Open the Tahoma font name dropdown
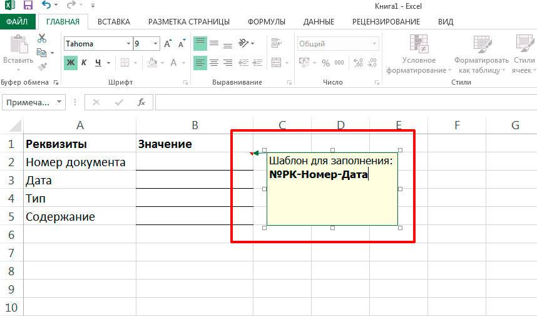Image resolution: width=537 pixels, height=316 pixels. pyautogui.click(x=128, y=44)
